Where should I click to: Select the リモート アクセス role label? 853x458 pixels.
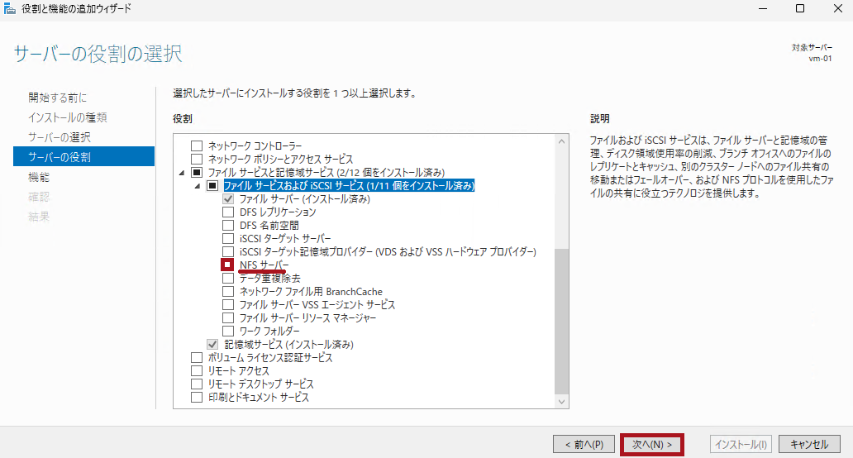[239, 371]
